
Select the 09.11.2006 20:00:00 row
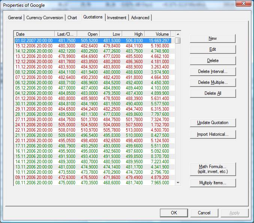pyautogui.click(x=94, y=177)
